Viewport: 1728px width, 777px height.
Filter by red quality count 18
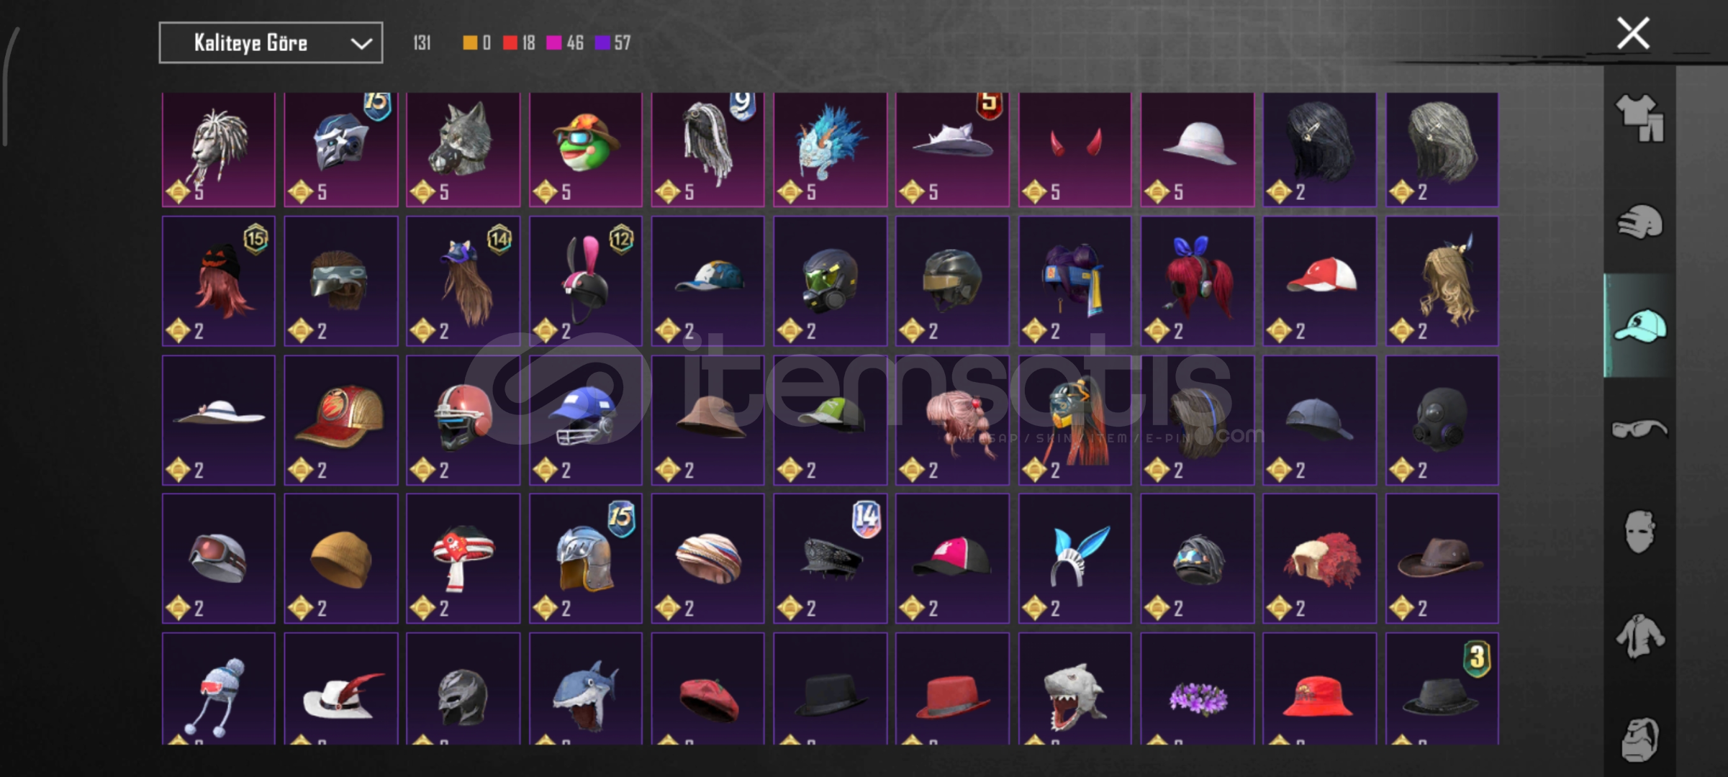[x=519, y=43]
